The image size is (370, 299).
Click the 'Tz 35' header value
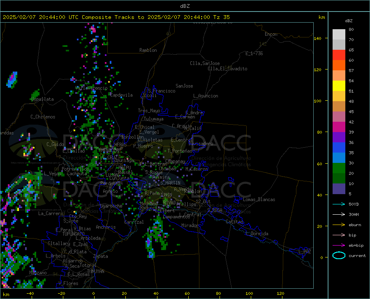(221, 17)
